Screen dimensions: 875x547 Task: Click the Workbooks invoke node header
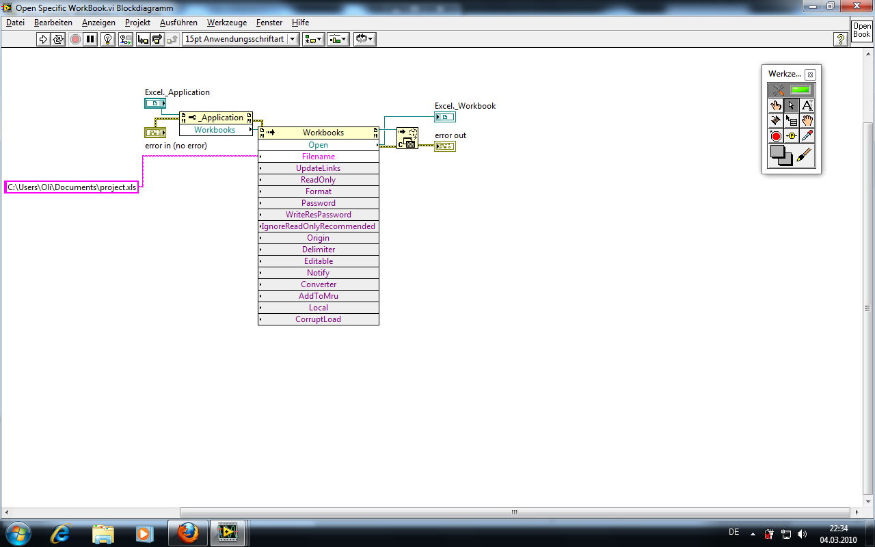tap(319, 133)
